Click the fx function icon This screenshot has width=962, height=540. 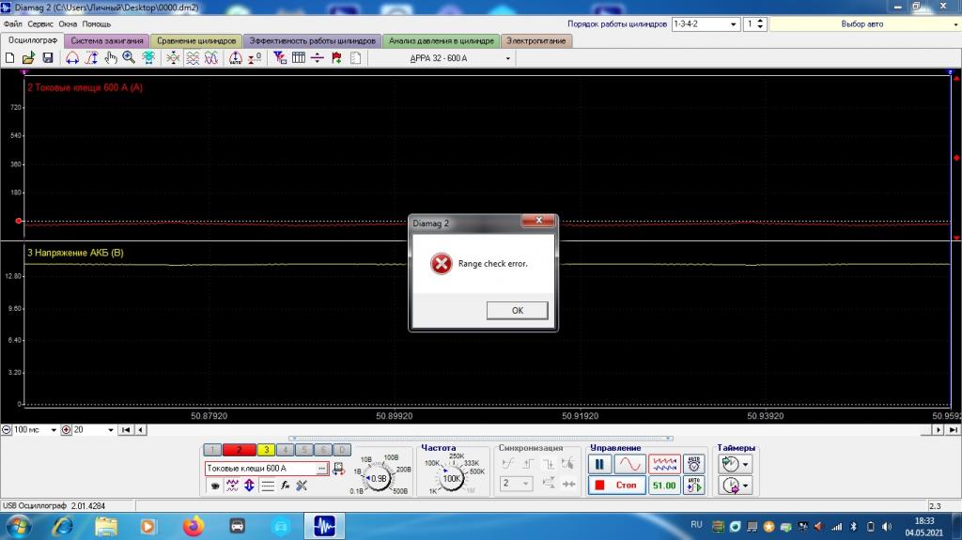click(285, 486)
